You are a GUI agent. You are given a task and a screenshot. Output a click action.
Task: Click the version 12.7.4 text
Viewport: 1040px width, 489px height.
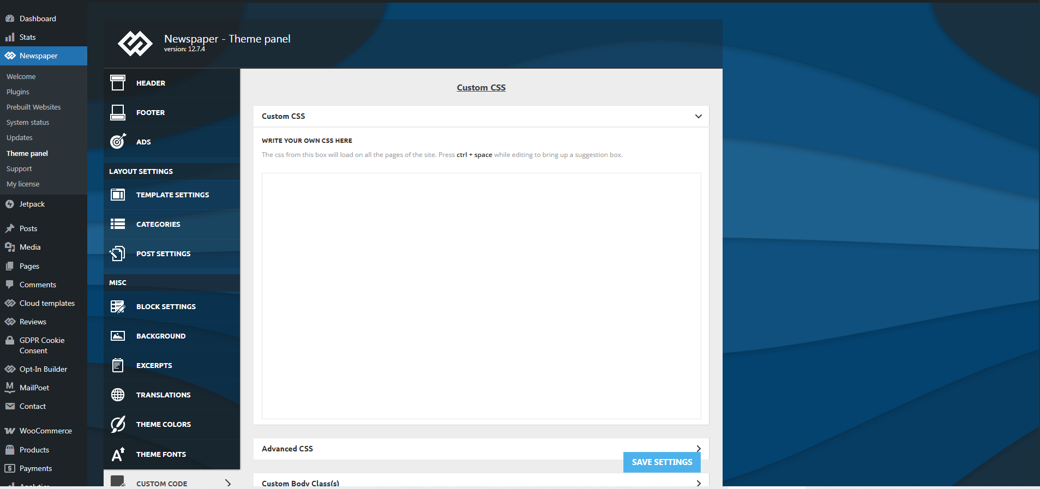(184, 49)
